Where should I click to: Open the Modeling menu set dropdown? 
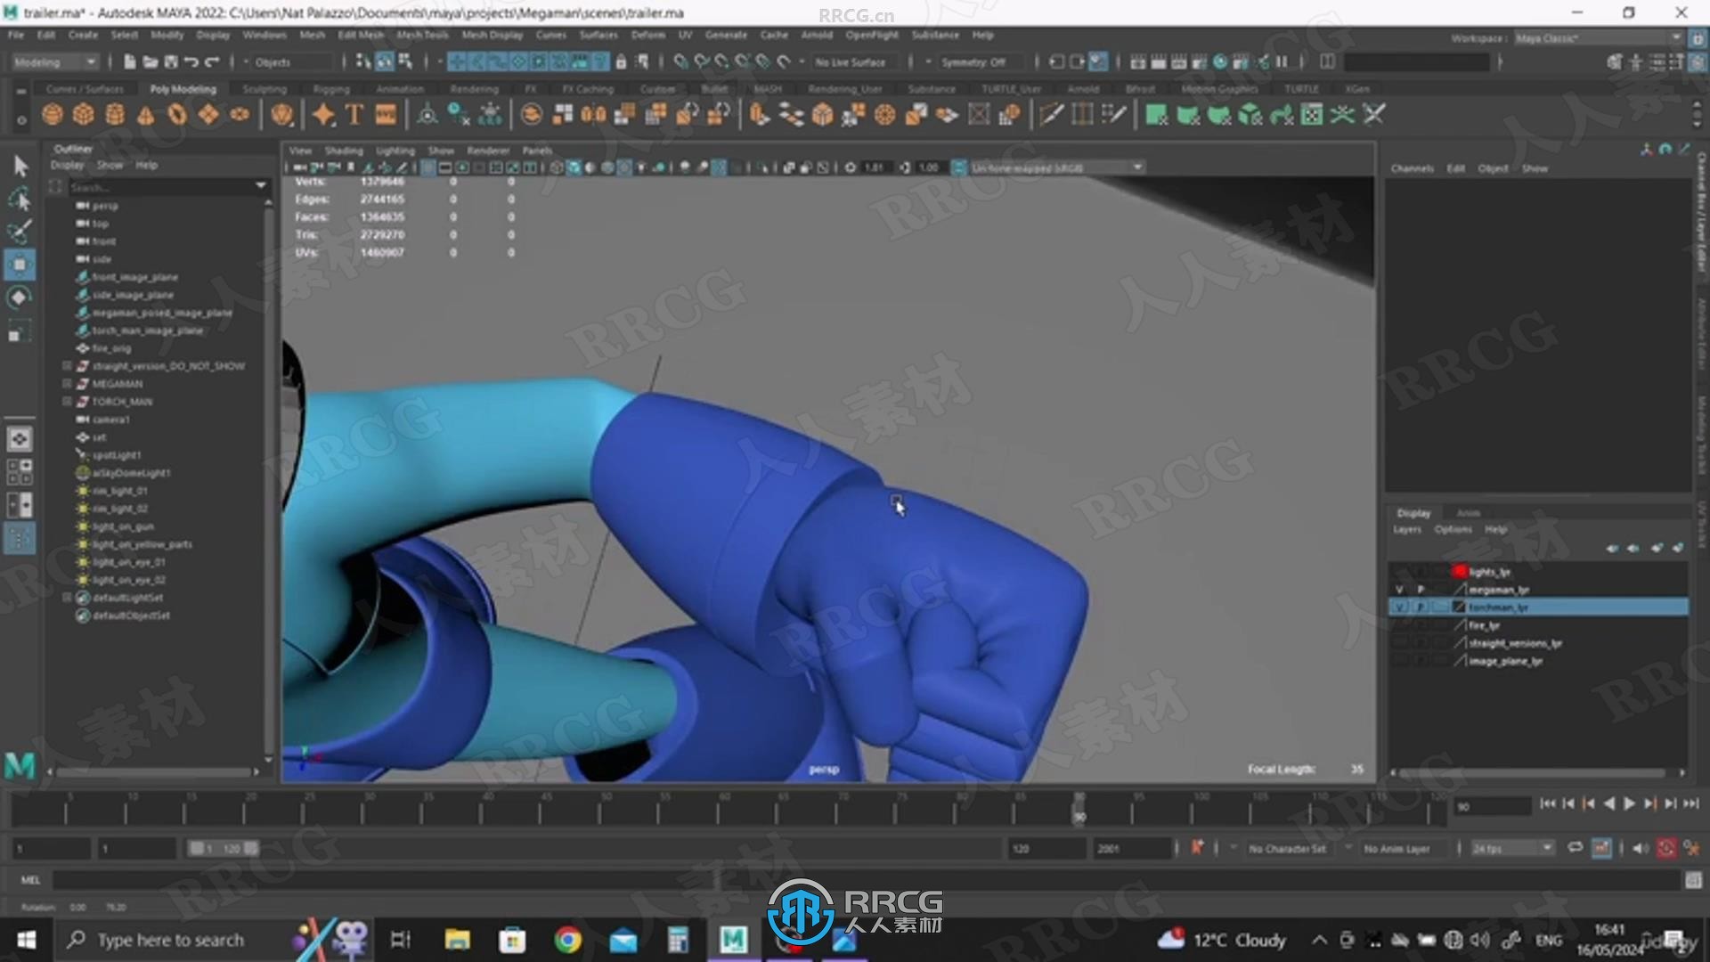click(x=55, y=61)
